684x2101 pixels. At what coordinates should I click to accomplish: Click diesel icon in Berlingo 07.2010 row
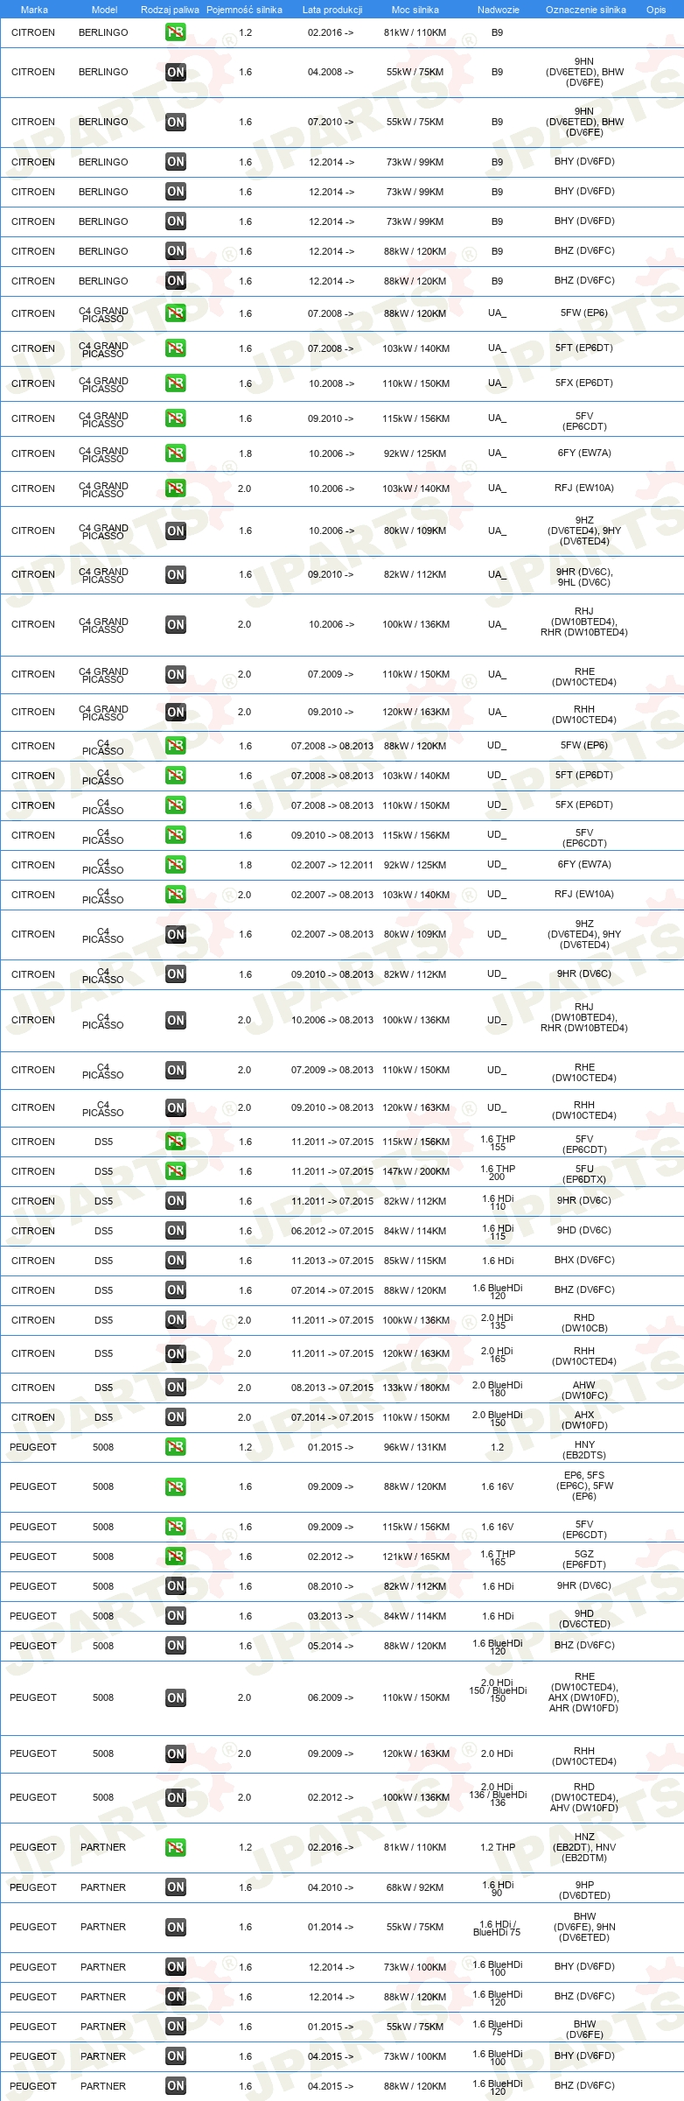pos(176,123)
